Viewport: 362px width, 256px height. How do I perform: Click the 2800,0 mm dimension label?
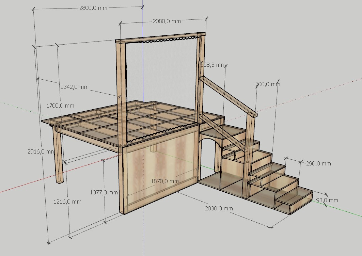pyautogui.click(x=93, y=8)
